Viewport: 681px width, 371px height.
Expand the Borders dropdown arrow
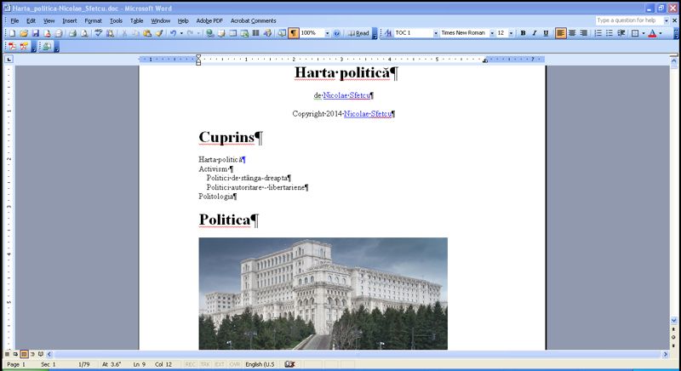click(644, 33)
